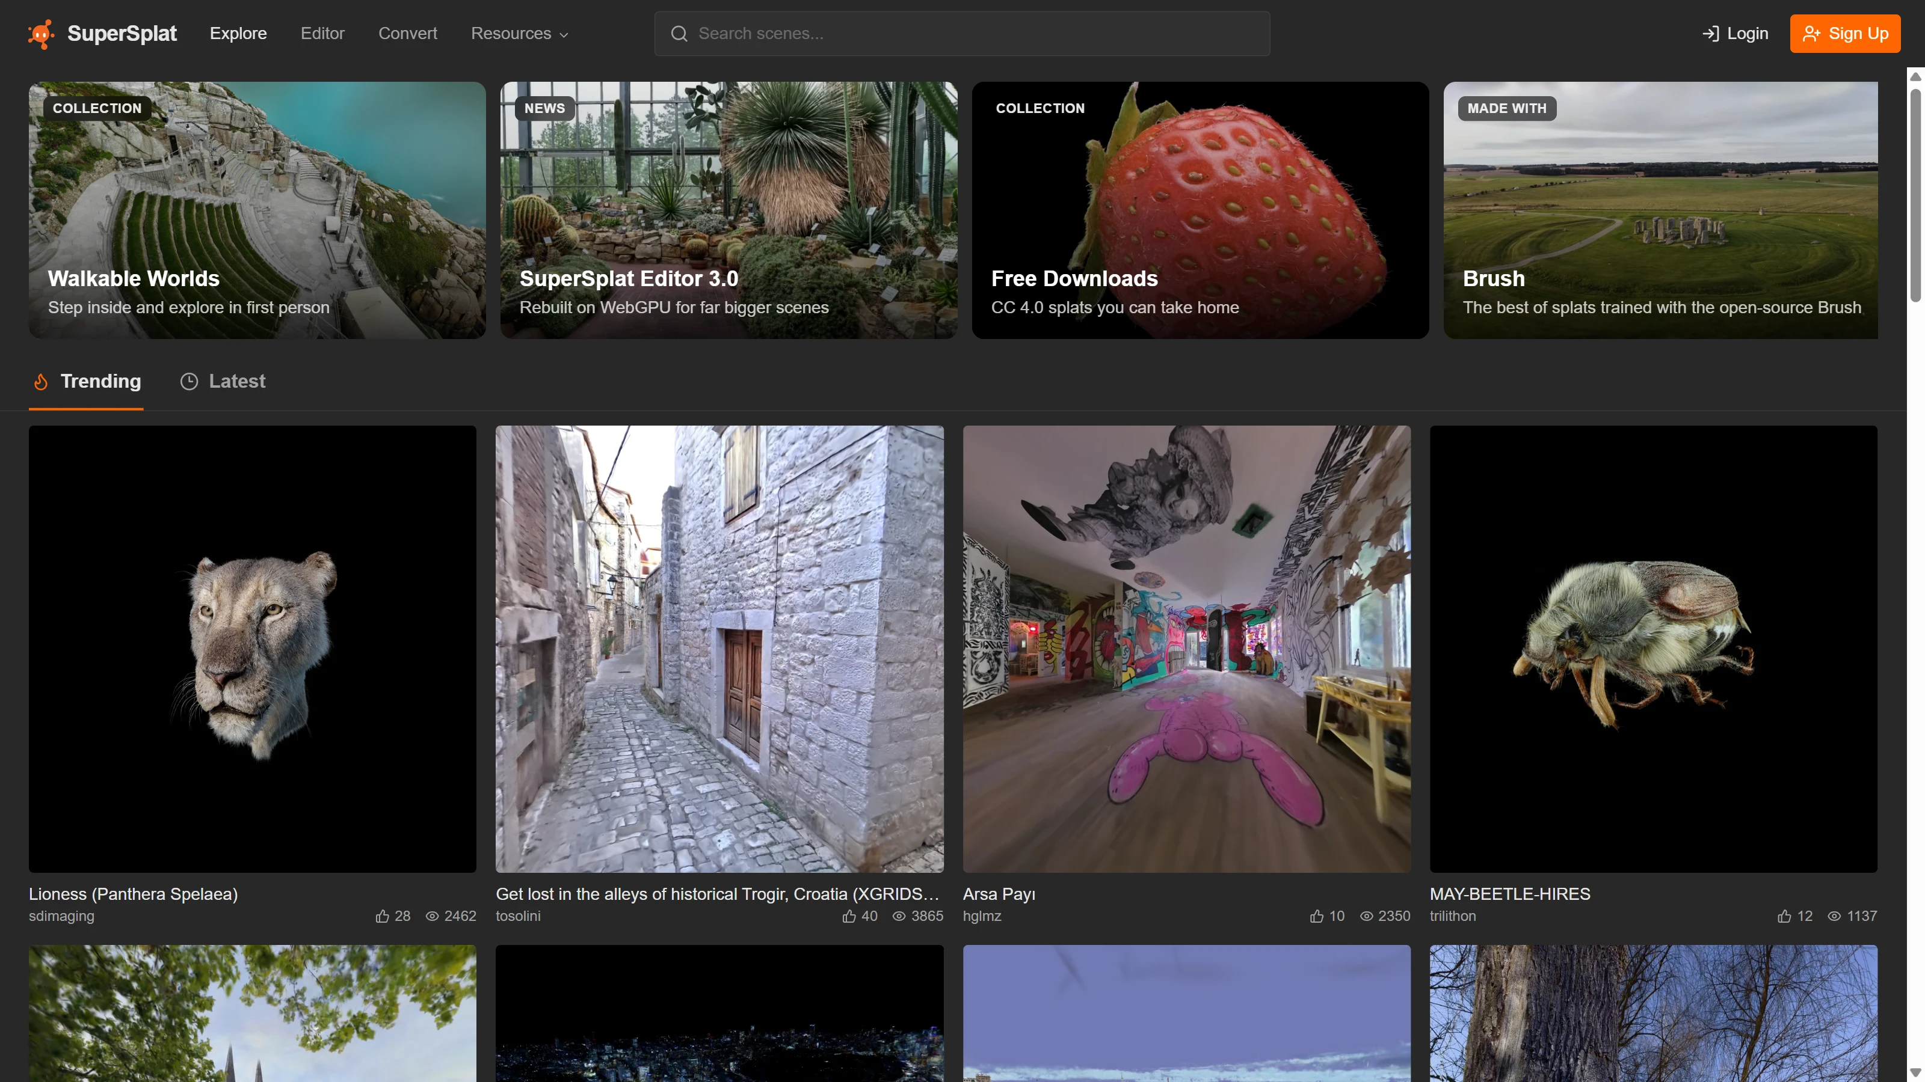The height and width of the screenshot is (1082, 1925).
Task: Click the COLLECTION badge on Walkable Worlds card
Action: click(x=97, y=108)
